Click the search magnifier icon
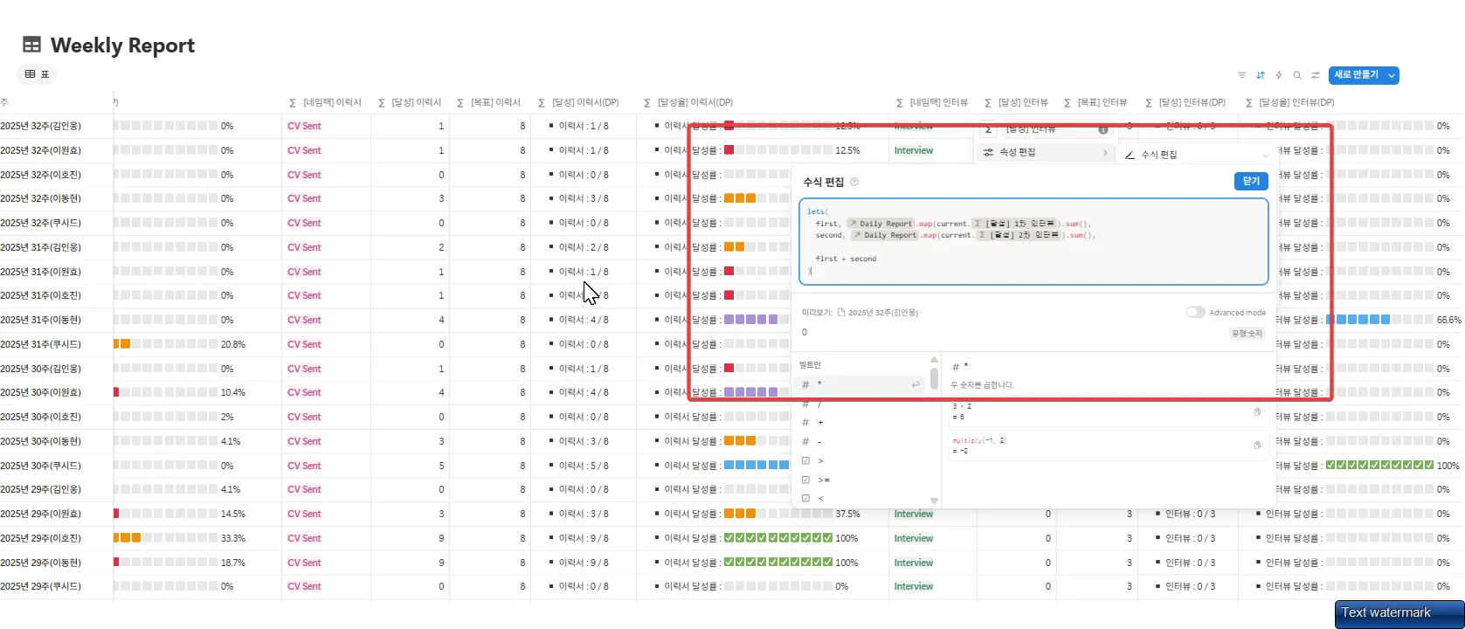The height and width of the screenshot is (629, 1465). coord(1297,75)
